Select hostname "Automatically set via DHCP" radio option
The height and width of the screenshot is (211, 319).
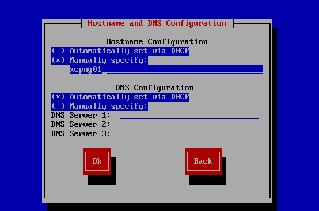pyautogui.click(x=120, y=51)
